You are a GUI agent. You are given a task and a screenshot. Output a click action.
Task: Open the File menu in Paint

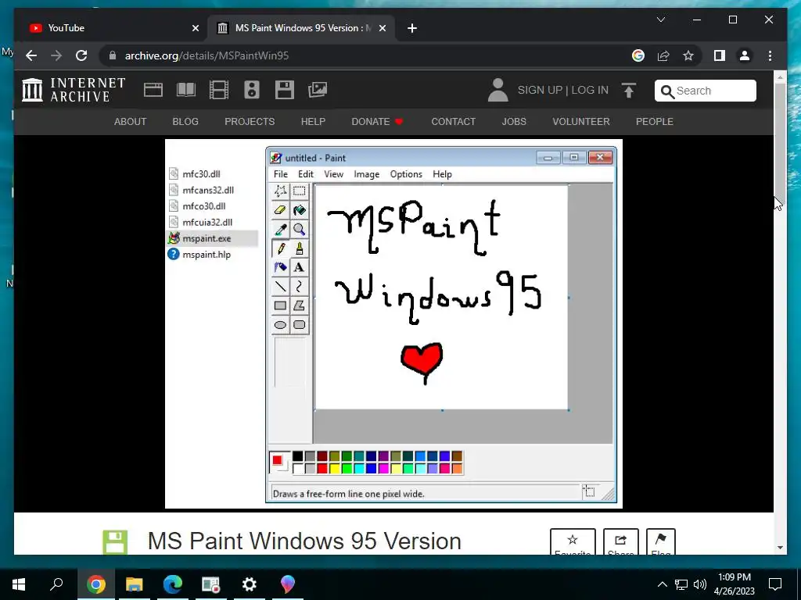click(x=281, y=174)
